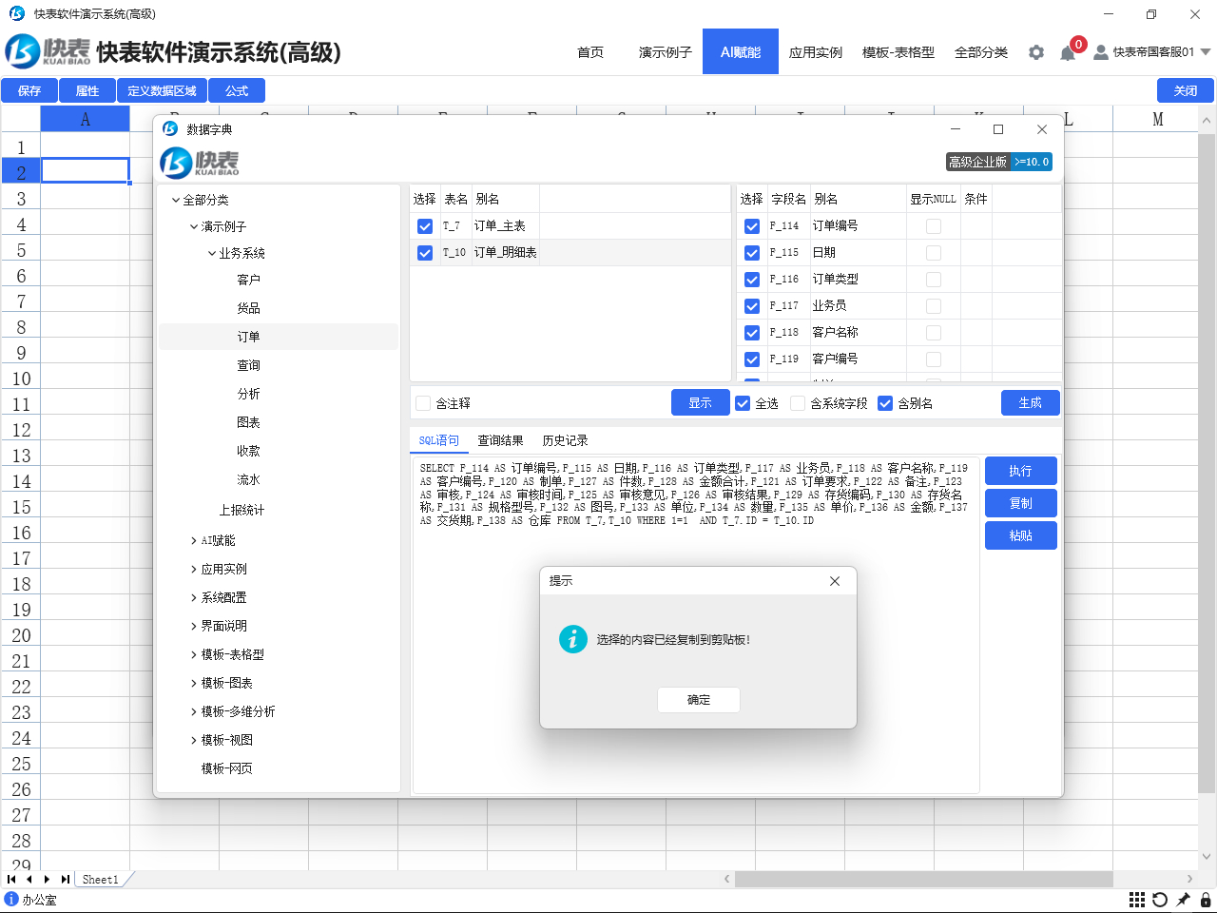Open the 首页 navigation item
The width and height of the screenshot is (1217, 913).
590,52
